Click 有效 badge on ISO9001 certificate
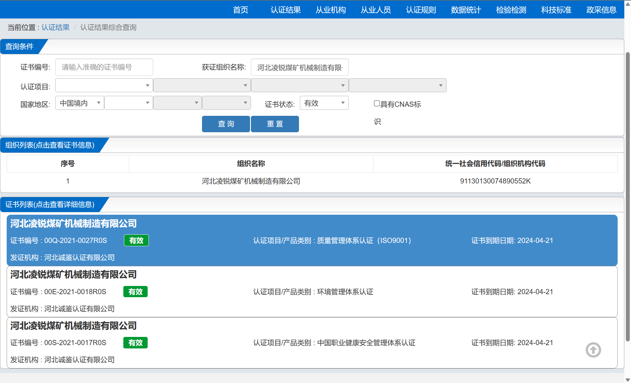The image size is (631, 383). click(x=136, y=240)
